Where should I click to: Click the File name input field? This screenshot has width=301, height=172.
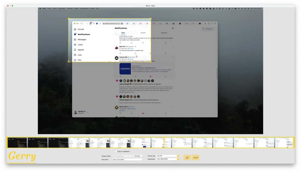point(127,159)
